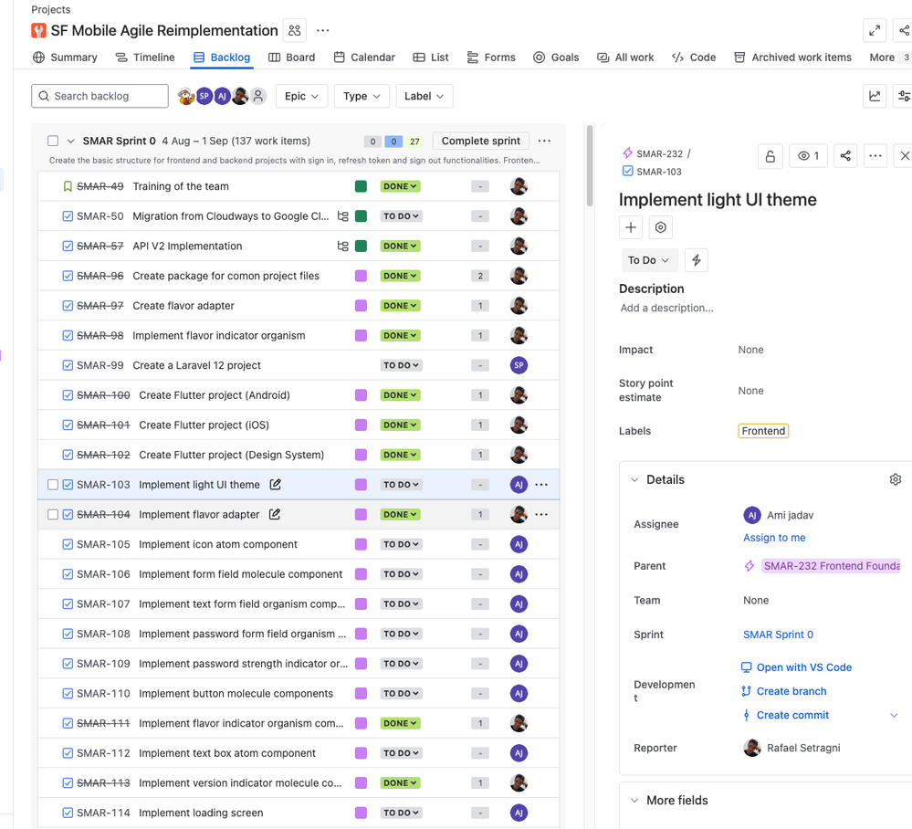912x829 pixels.
Task: Open the Goals tab
Action: 555,57
